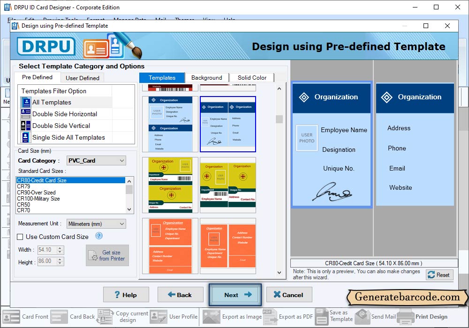This screenshot has width=469, height=328.
Task: Click the User Profile icon
Action: tap(159, 317)
